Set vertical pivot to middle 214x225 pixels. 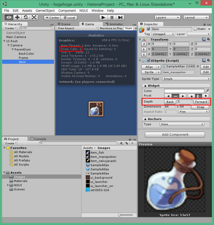point(199,96)
